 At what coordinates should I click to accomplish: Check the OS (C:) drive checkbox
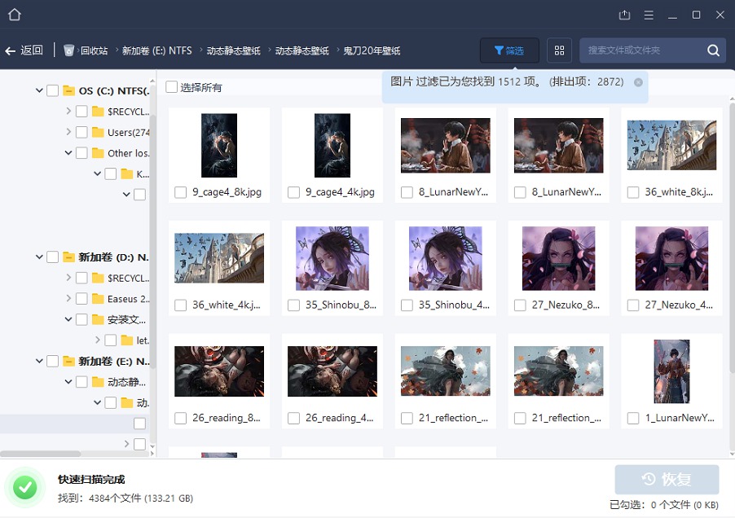point(52,90)
